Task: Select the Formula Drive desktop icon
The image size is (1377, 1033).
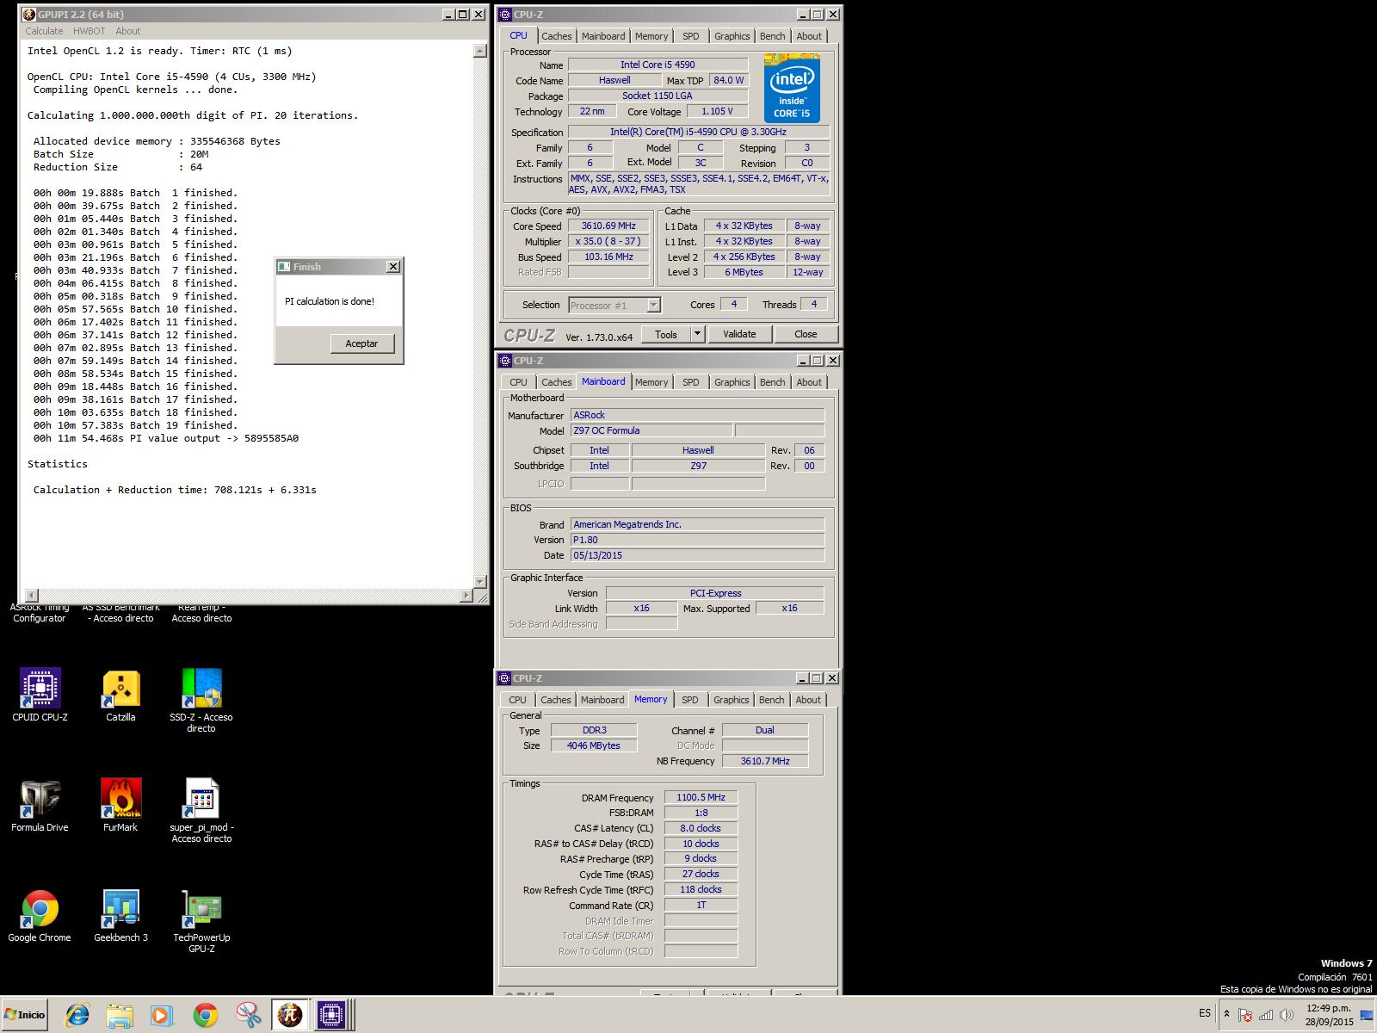Action: 40,806
